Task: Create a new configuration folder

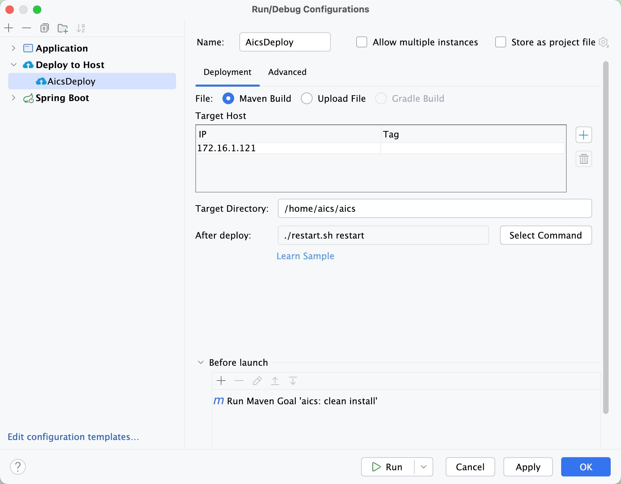Action: tap(63, 28)
